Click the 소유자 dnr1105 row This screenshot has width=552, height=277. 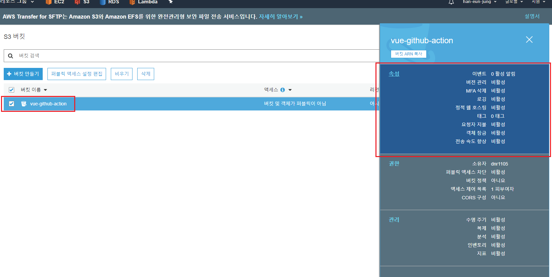tap(490, 163)
